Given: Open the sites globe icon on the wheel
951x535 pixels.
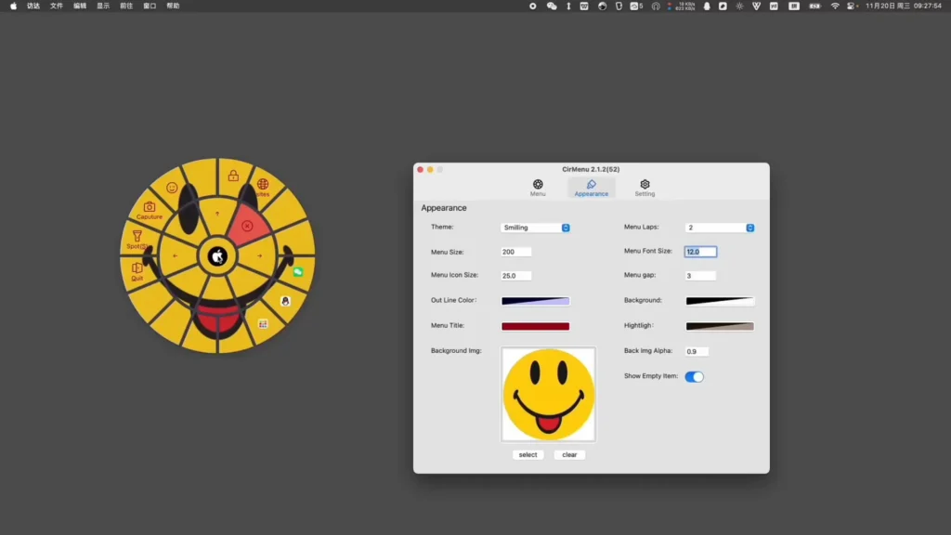Looking at the screenshot, I should [x=263, y=183].
